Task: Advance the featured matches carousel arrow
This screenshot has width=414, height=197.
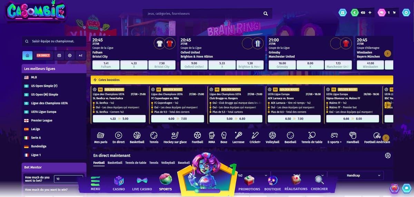Action: [387, 53]
